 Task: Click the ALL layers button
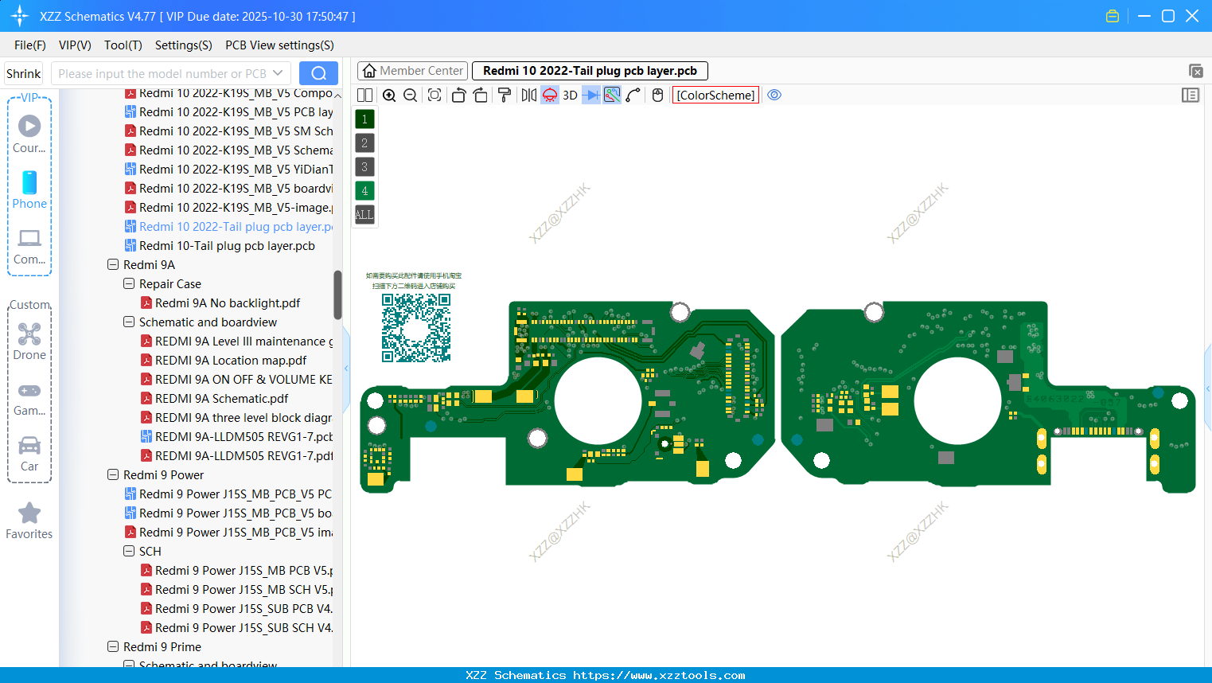(x=364, y=215)
